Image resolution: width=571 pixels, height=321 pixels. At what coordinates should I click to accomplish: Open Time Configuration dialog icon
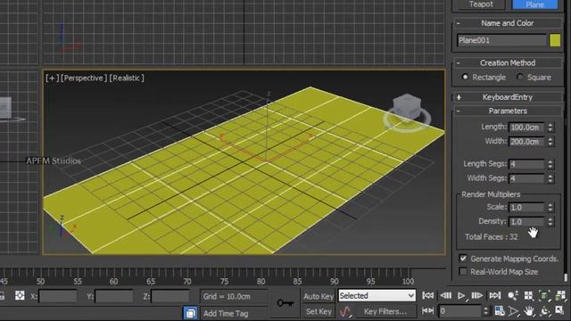coord(500,311)
